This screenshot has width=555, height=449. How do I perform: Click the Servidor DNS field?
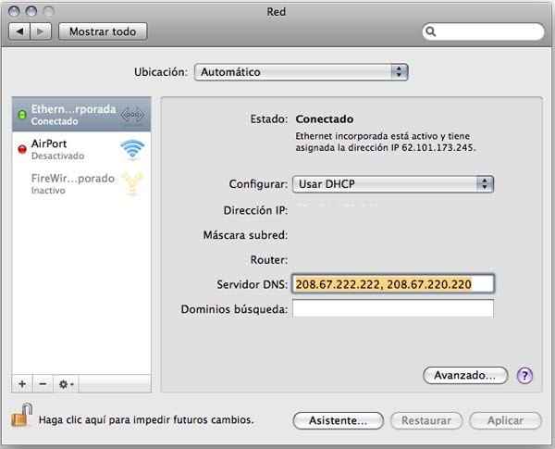(x=393, y=284)
